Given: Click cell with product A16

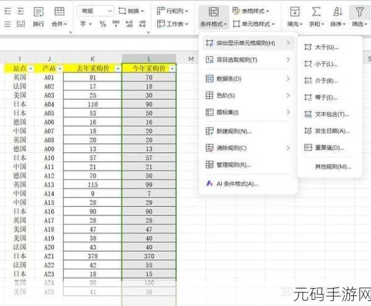Looking at the screenshot, I should tap(49, 211).
